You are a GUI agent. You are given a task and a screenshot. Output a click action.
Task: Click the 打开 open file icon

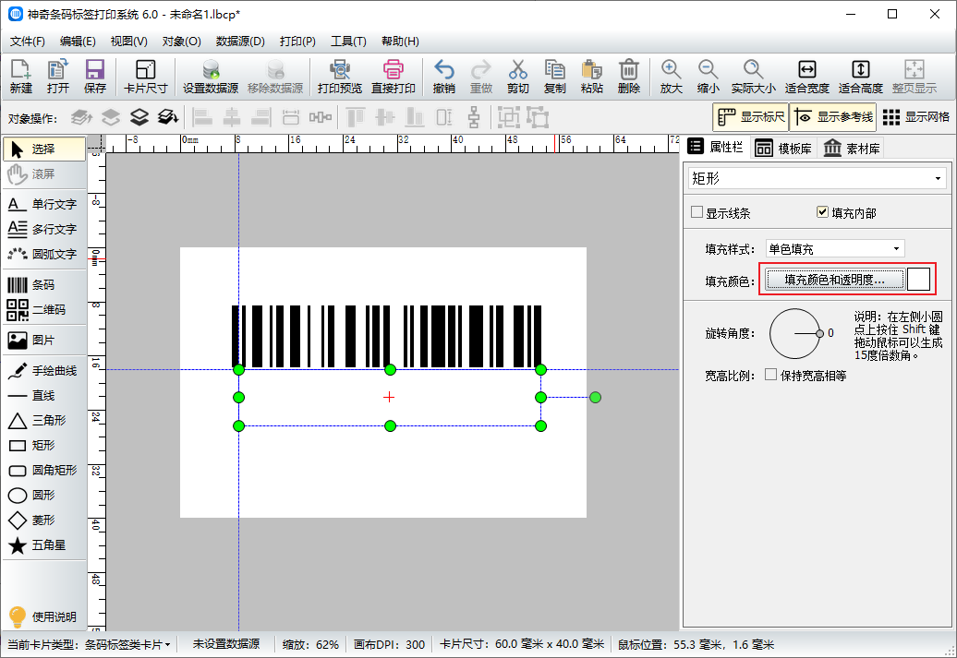[58, 77]
